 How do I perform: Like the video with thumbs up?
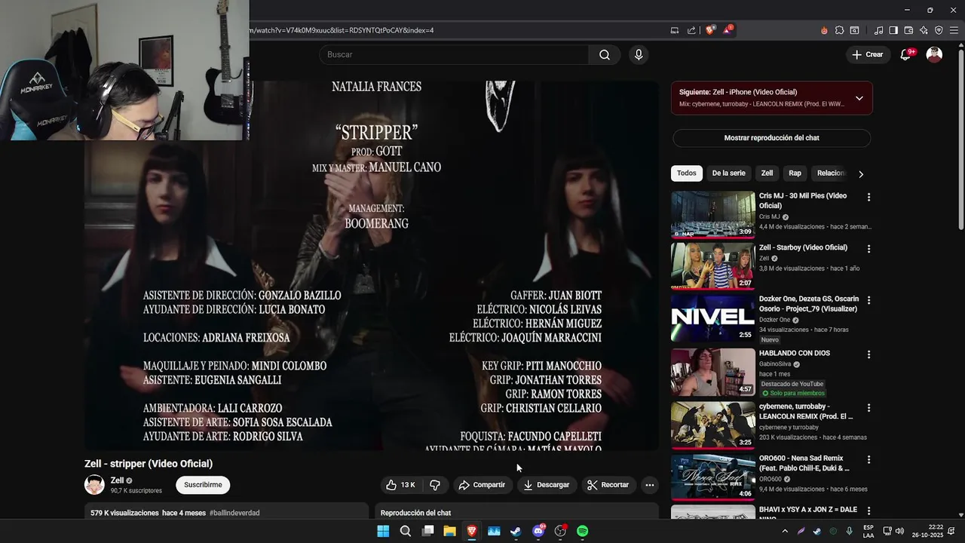pyautogui.click(x=400, y=485)
